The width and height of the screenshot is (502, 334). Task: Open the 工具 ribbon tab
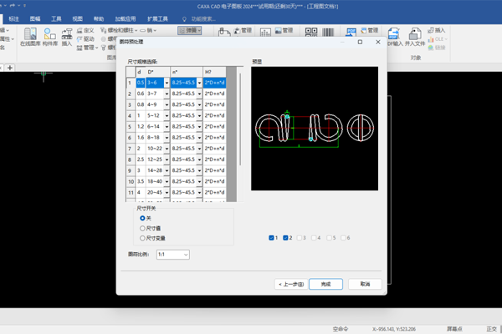56,19
